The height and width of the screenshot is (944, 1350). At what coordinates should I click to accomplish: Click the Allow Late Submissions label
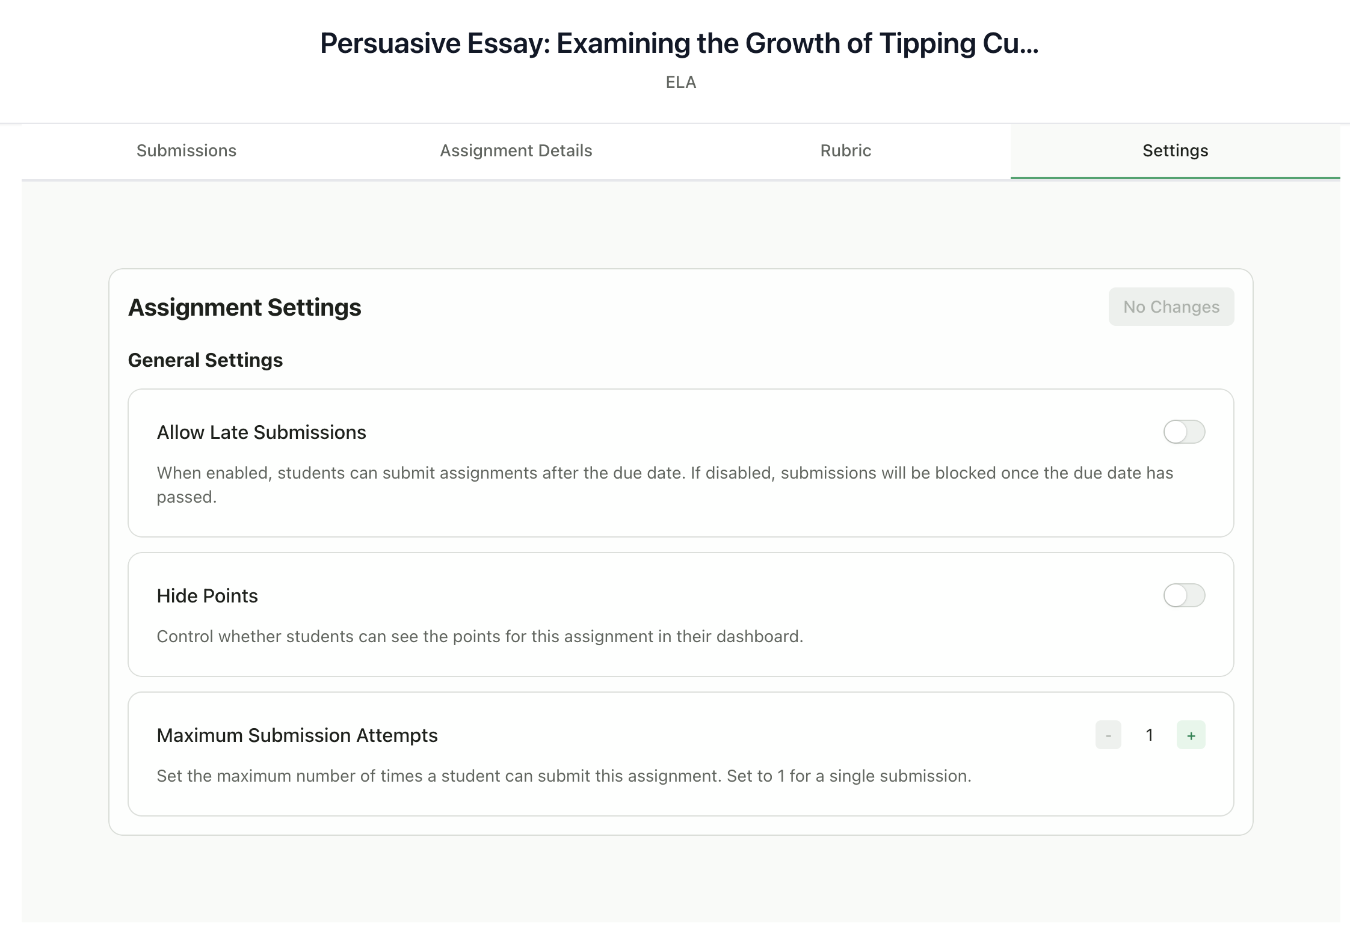pyautogui.click(x=262, y=432)
